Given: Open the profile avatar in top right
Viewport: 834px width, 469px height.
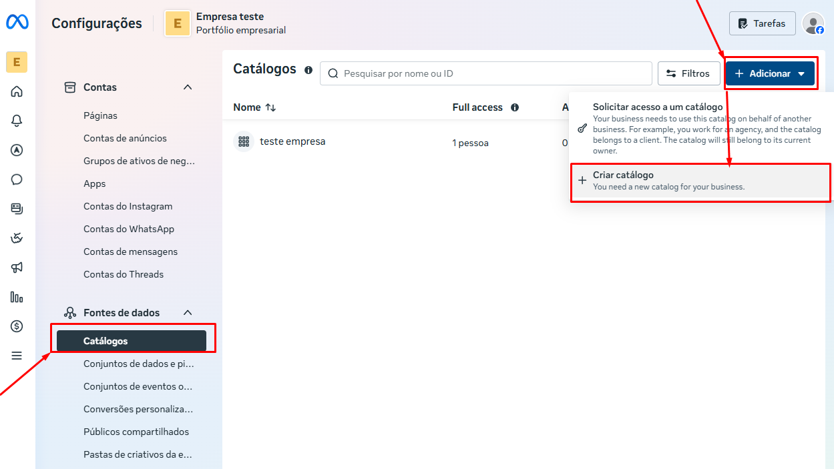Looking at the screenshot, I should (x=813, y=23).
